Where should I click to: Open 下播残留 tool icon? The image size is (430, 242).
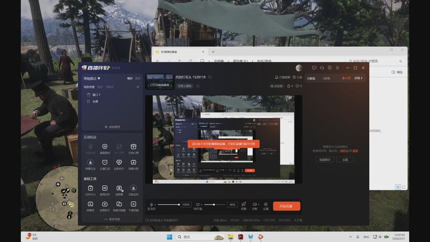[x=133, y=206]
